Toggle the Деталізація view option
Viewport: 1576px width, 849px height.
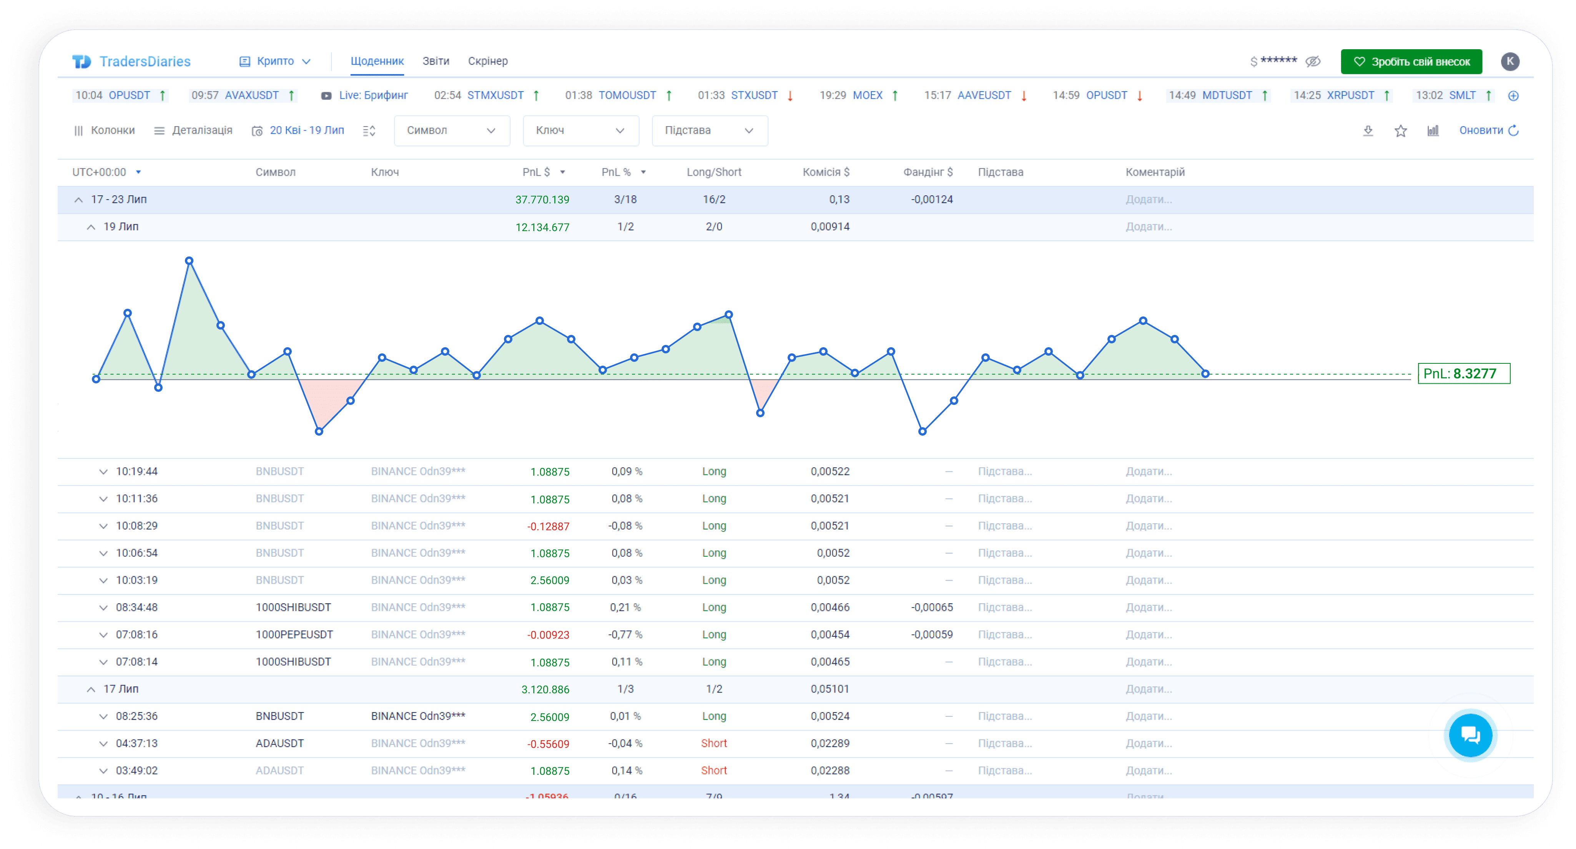coord(193,130)
